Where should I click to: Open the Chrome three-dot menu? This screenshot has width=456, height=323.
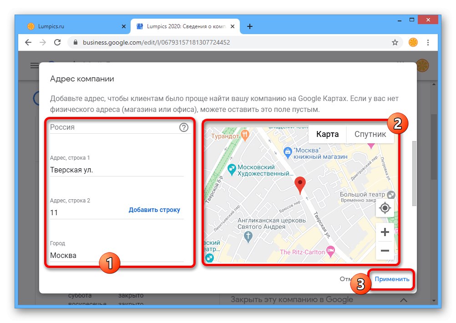click(x=428, y=42)
